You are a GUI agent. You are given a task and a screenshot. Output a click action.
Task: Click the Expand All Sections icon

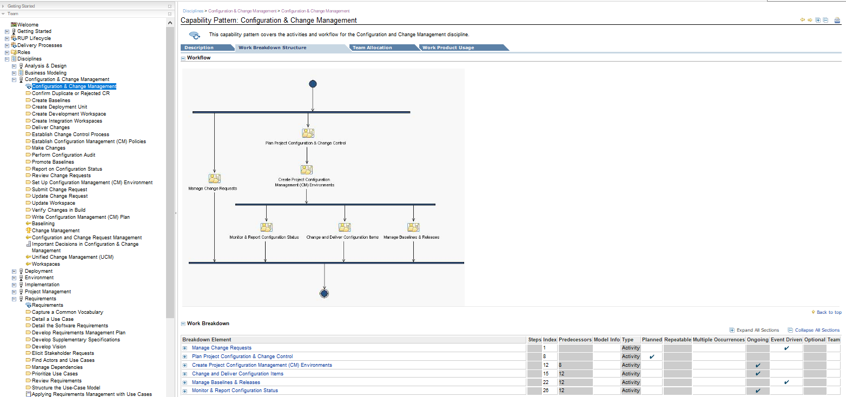[732, 330]
